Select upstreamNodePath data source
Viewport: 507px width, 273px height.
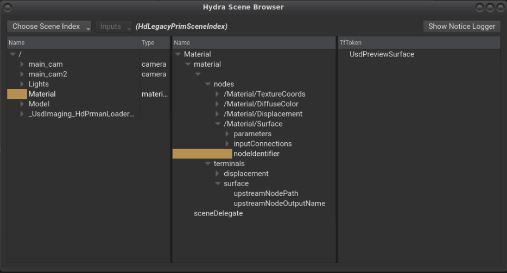pos(265,194)
